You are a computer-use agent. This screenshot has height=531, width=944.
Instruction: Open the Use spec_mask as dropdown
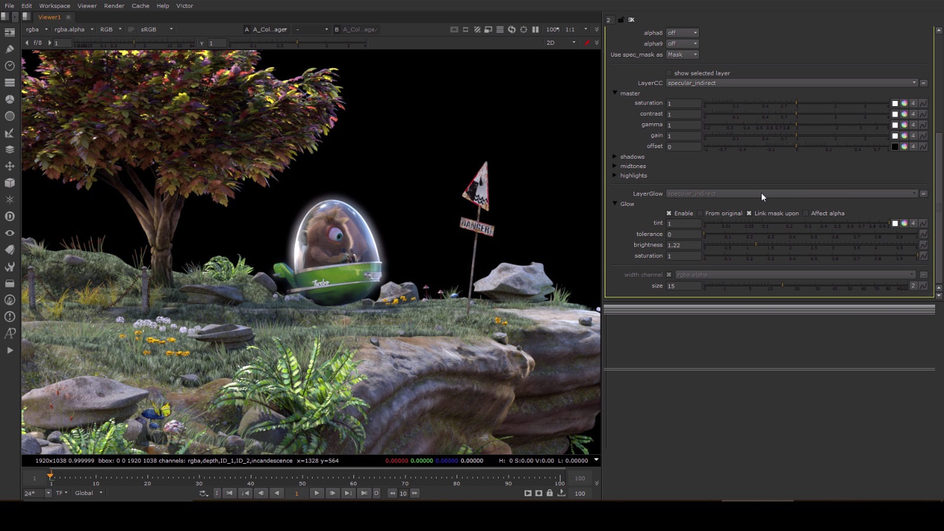(682, 55)
